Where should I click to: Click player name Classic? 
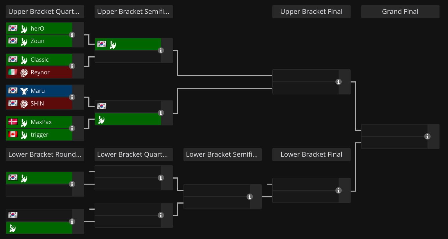pos(39,60)
